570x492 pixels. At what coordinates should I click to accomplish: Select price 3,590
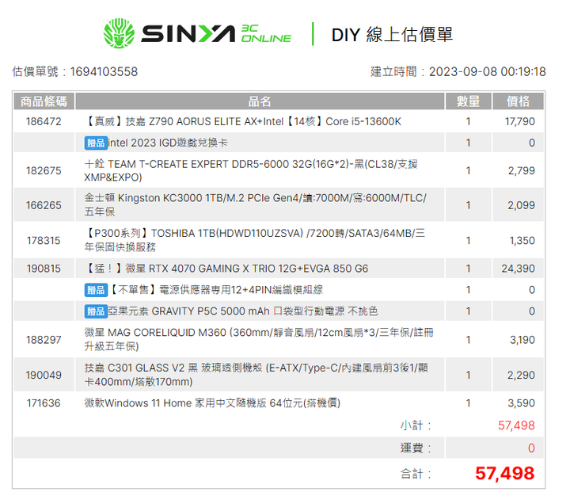click(521, 403)
